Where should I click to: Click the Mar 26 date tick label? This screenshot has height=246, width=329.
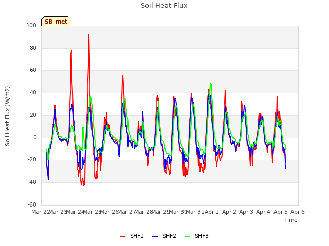tap(109, 212)
